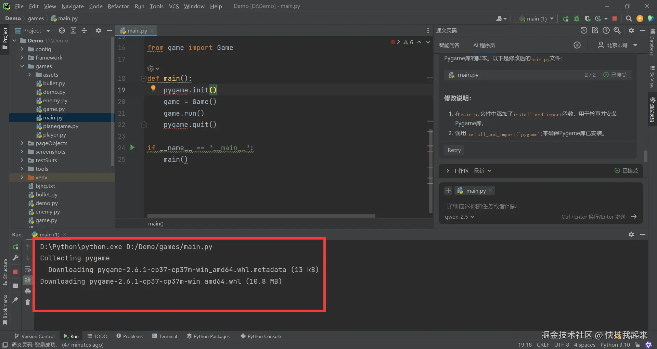Expand all icon in Project panel

click(x=73, y=30)
